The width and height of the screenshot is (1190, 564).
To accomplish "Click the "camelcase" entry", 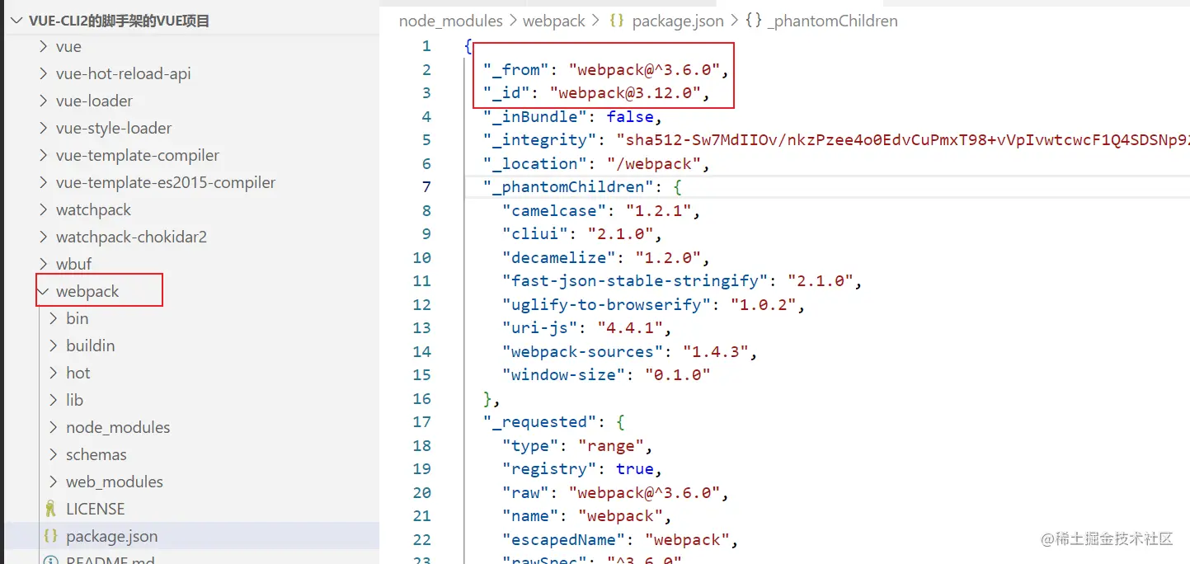I will (601, 211).
